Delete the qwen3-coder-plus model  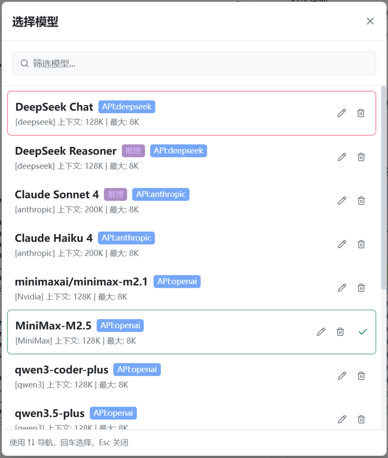pyautogui.click(x=361, y=376)
